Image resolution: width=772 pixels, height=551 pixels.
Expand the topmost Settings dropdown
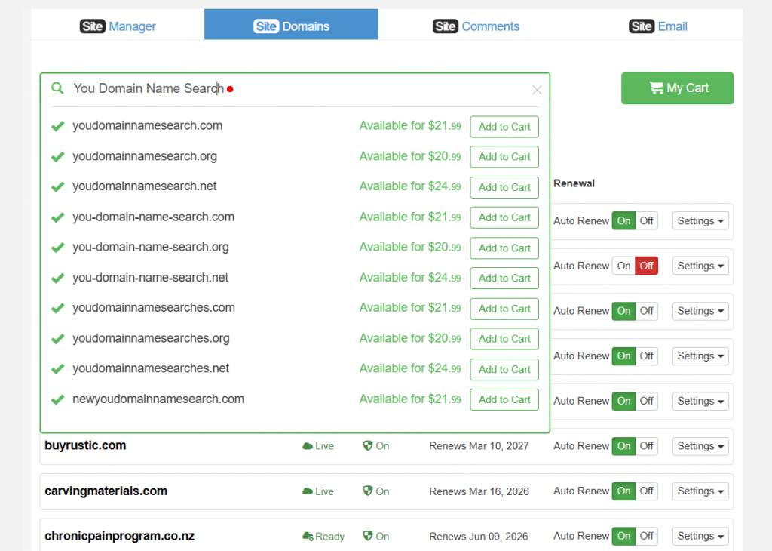700,220
